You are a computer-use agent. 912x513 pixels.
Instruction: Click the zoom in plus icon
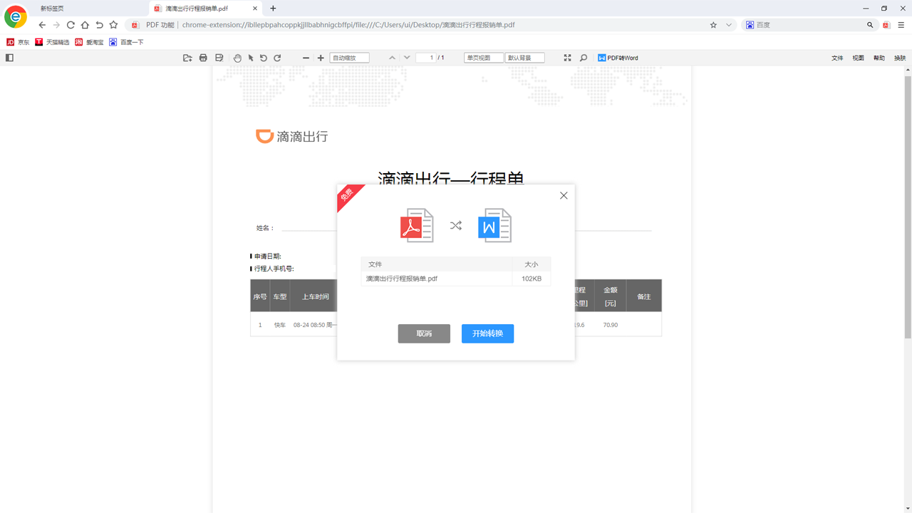(321, 58)
